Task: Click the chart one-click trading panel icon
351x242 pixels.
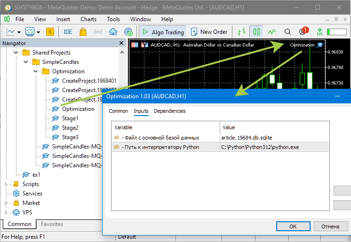Action: [135, 45]
